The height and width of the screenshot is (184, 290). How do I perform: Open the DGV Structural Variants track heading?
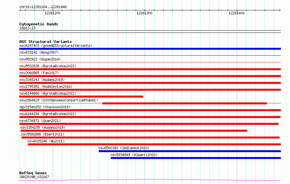pyautogui.click(x=46, y=42)
